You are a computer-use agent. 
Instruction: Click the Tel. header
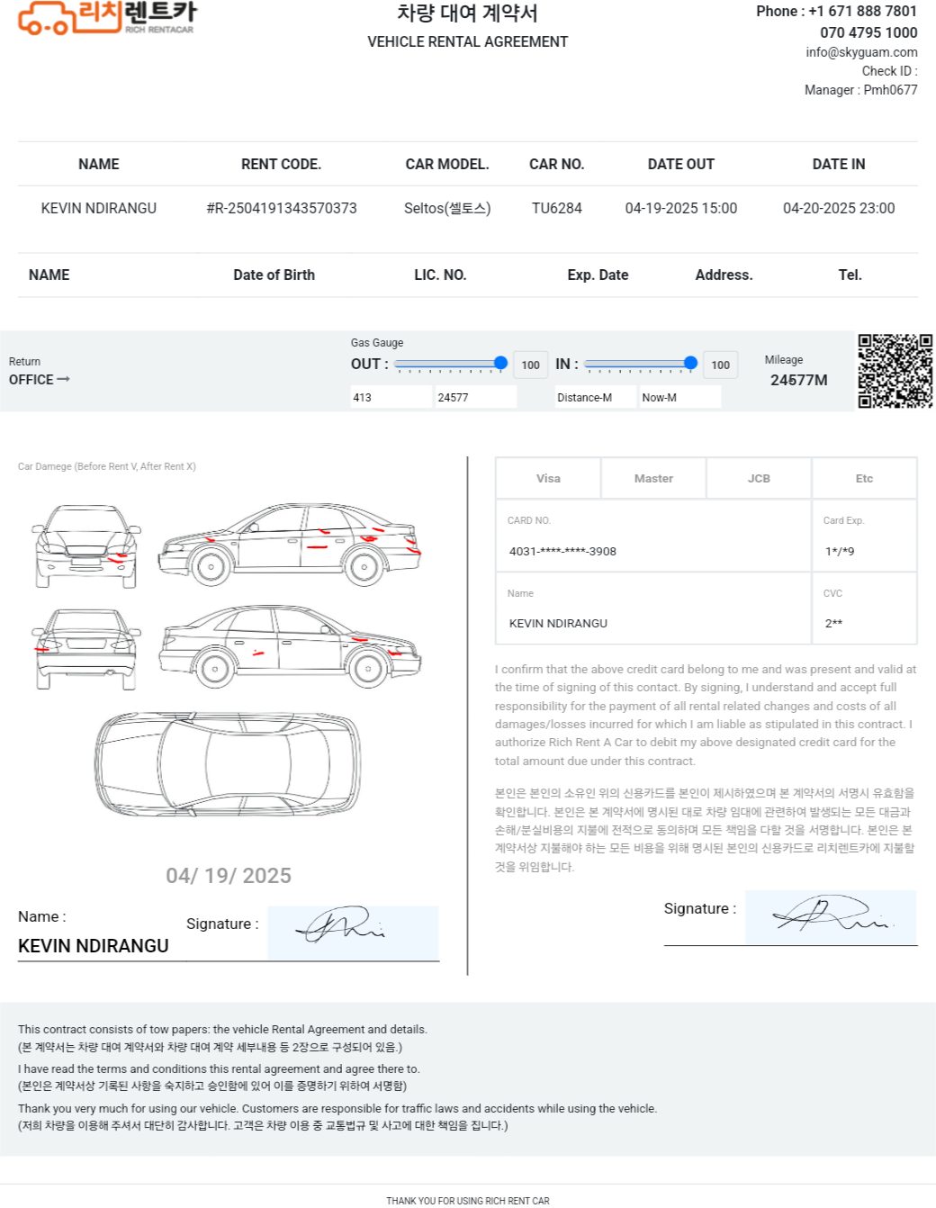[850, 275]
